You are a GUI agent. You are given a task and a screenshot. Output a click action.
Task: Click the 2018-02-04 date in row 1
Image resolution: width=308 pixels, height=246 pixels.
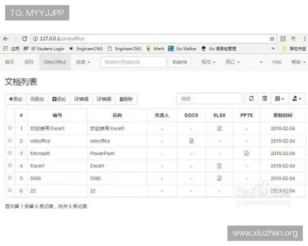pyautogui.click(x=283, y=129)
